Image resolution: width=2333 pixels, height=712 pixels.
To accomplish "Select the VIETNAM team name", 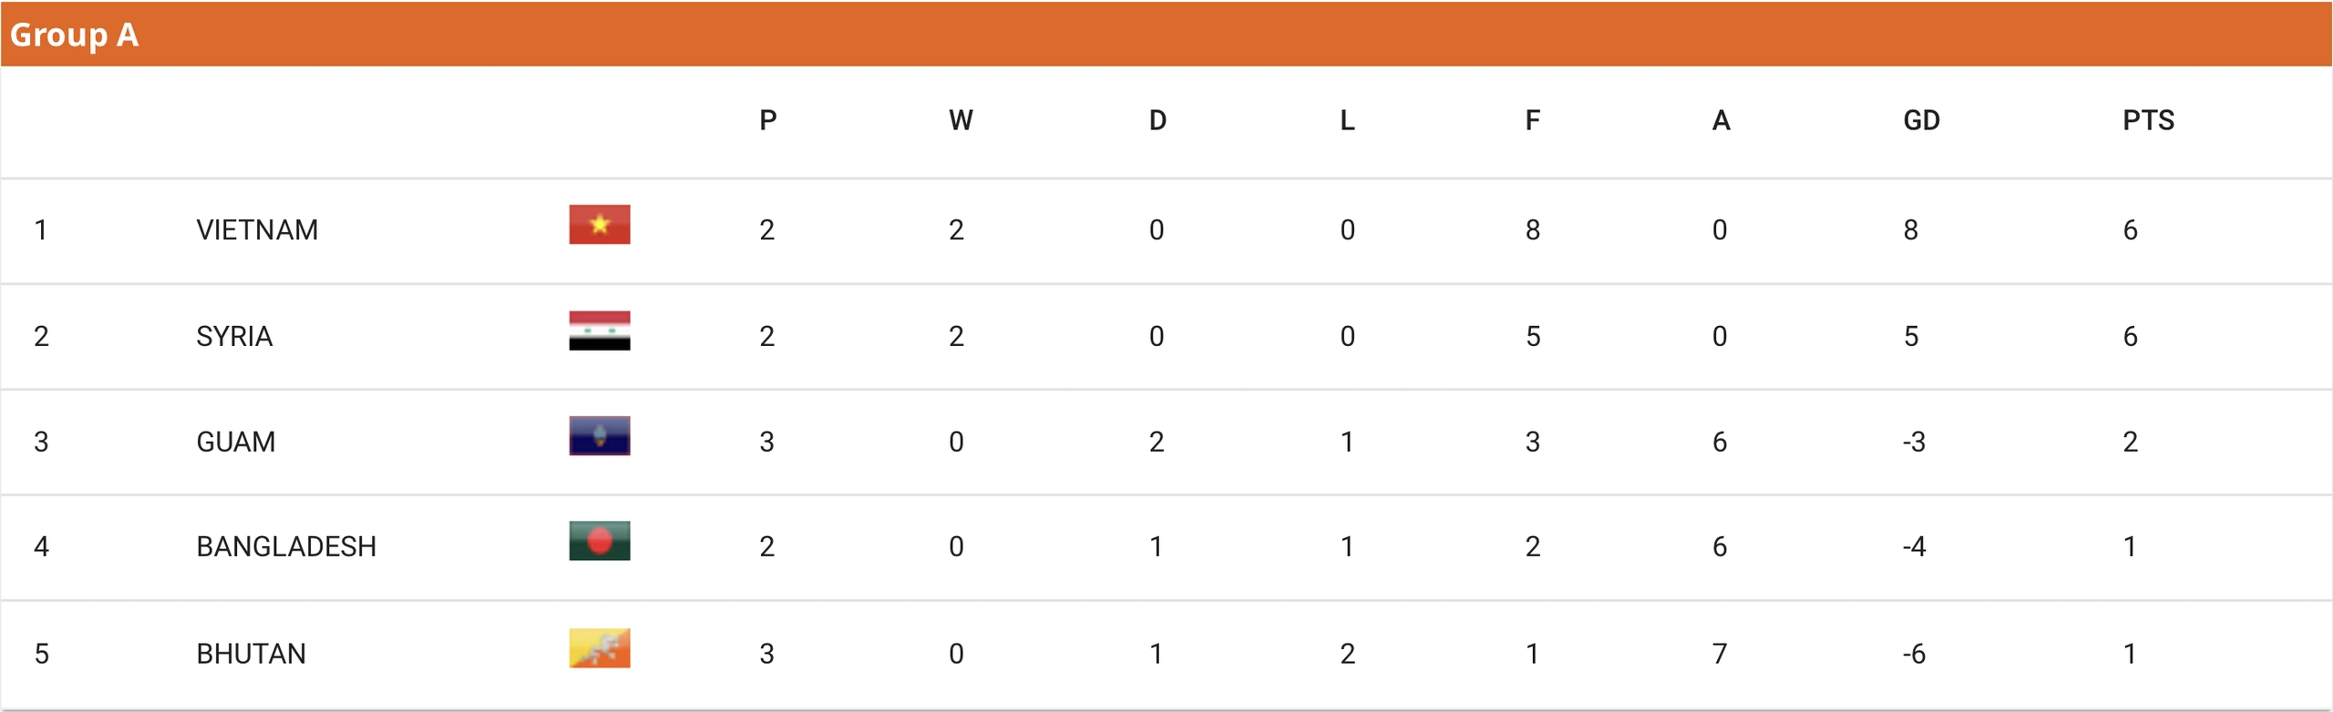I will coord(257,229).
